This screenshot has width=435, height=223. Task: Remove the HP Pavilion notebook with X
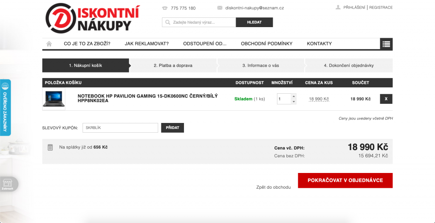[x=386, y=99]
